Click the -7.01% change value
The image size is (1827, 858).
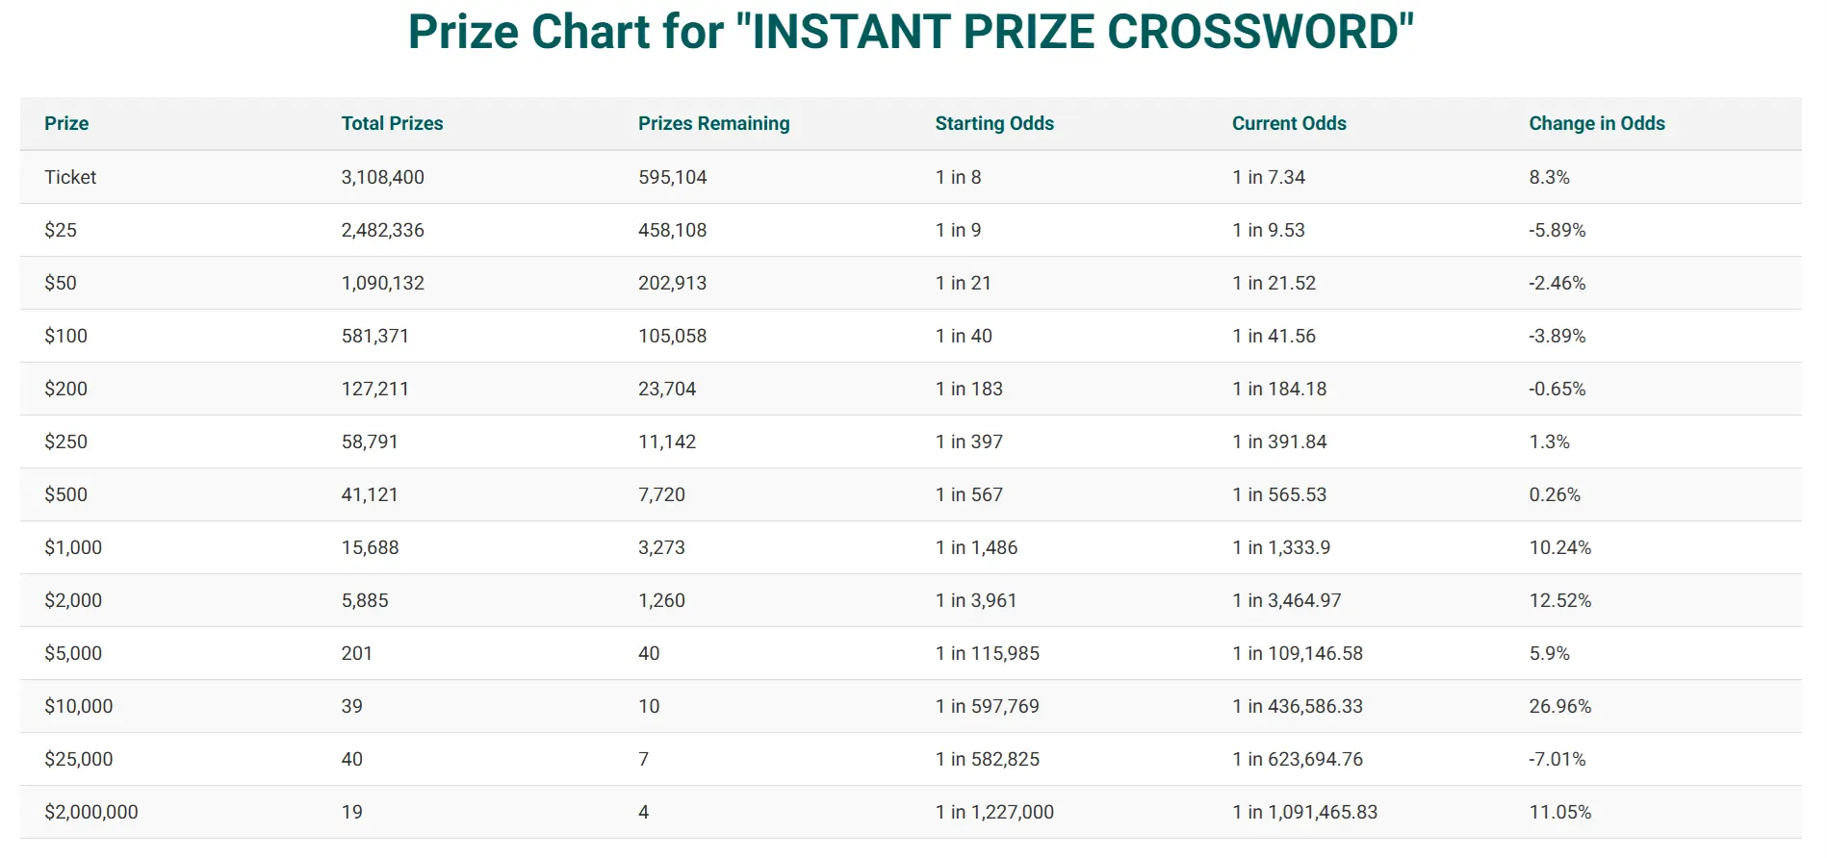(1557, 759)
